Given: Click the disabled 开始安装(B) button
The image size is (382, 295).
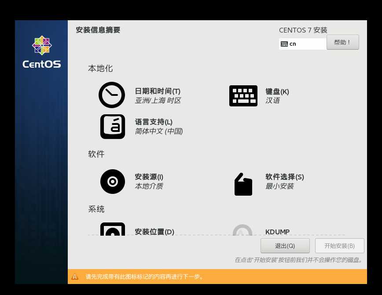Looking at the screenshot, I should tap(340, 245).
